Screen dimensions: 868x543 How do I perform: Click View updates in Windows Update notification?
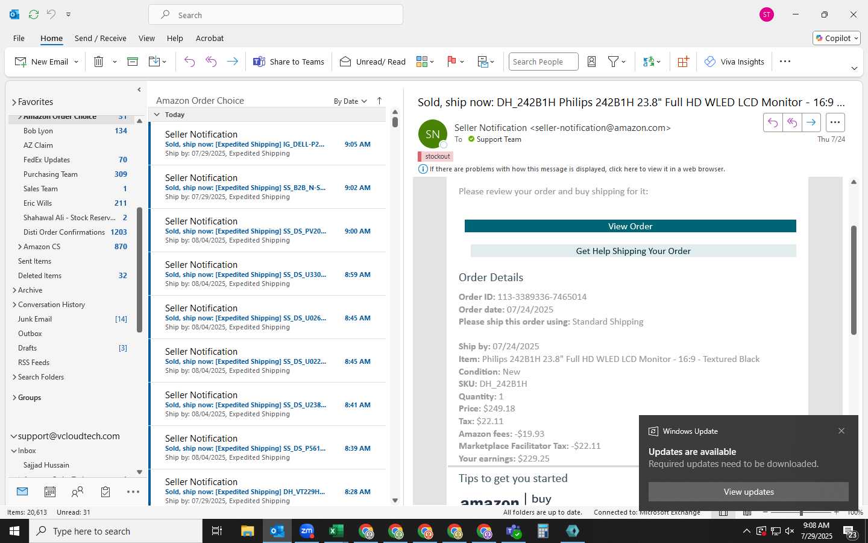pyautogui.click(x=749, y=492)
